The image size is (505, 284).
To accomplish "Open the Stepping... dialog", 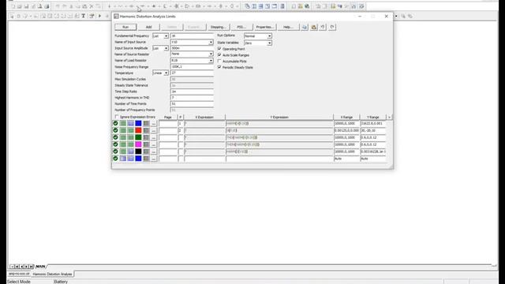I will pyautogui.click(x=218, y=27).
